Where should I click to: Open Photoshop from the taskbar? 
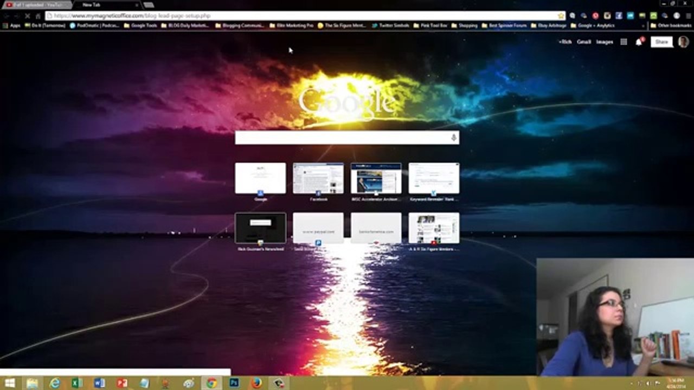coord(234,383)
